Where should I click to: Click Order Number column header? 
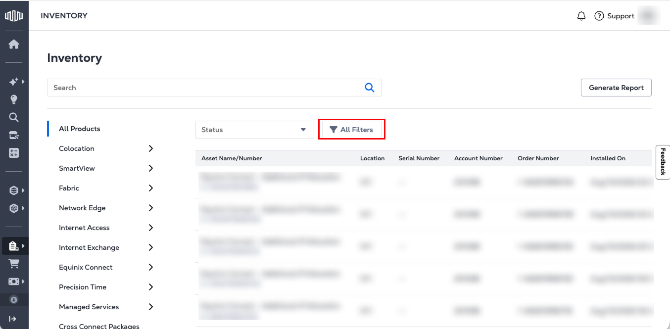click(x=538, y=158)
